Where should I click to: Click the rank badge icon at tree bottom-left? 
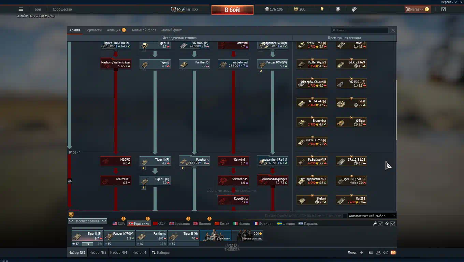71,215
